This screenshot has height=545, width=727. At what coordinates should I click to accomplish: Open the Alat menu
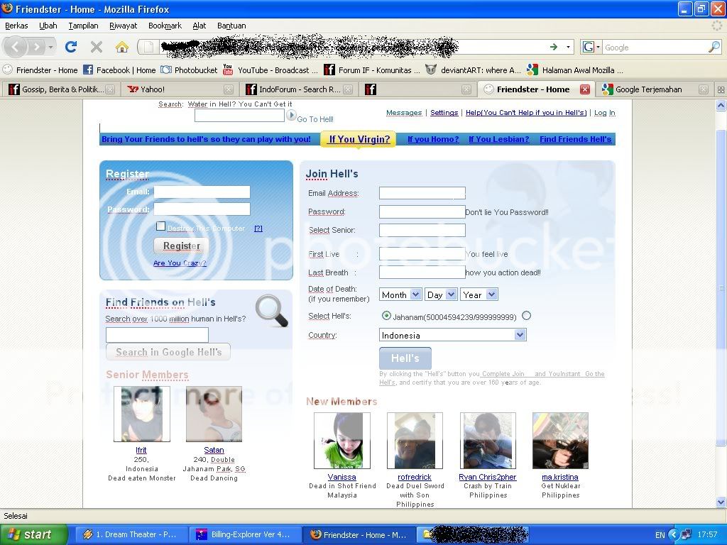click(x=199, y=26)
